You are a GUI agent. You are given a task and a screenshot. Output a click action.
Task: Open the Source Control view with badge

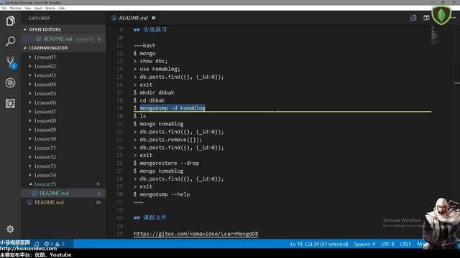click(x=11, y=62)
